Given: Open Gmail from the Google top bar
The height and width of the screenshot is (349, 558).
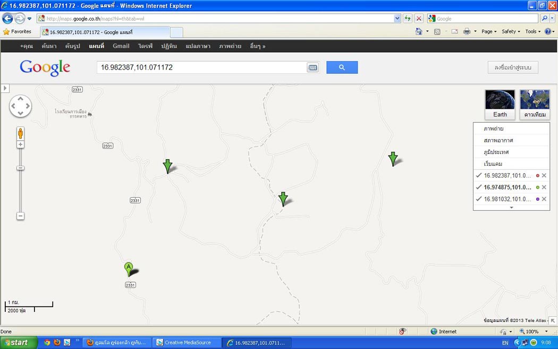Looking at the screenshot, I should [121, 46].
